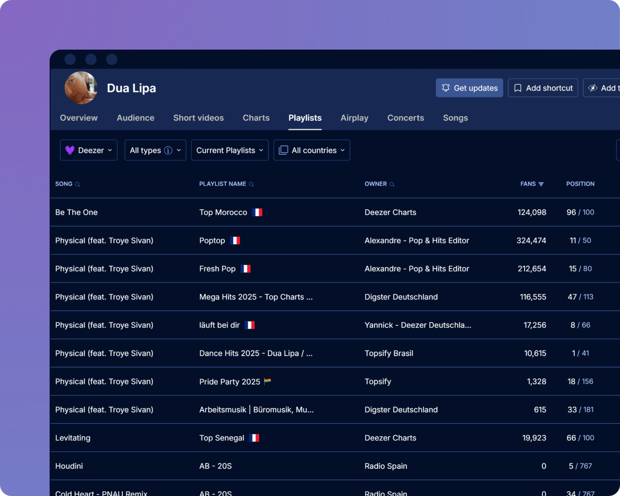The image size is (620, 496).
Task: Click the Get updates button
Action: click(469, 88)
